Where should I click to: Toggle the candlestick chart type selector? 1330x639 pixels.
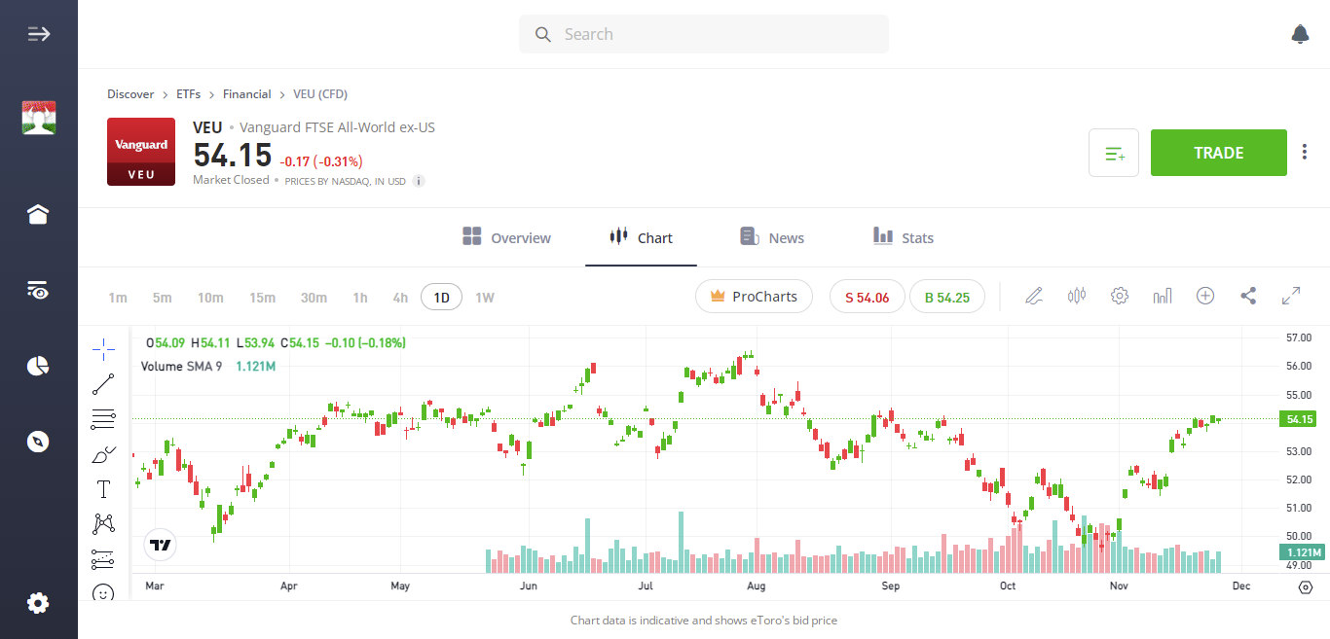click(x=1076, y=296)
